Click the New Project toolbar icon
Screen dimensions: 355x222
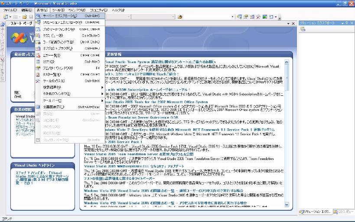tap(6, 17)
